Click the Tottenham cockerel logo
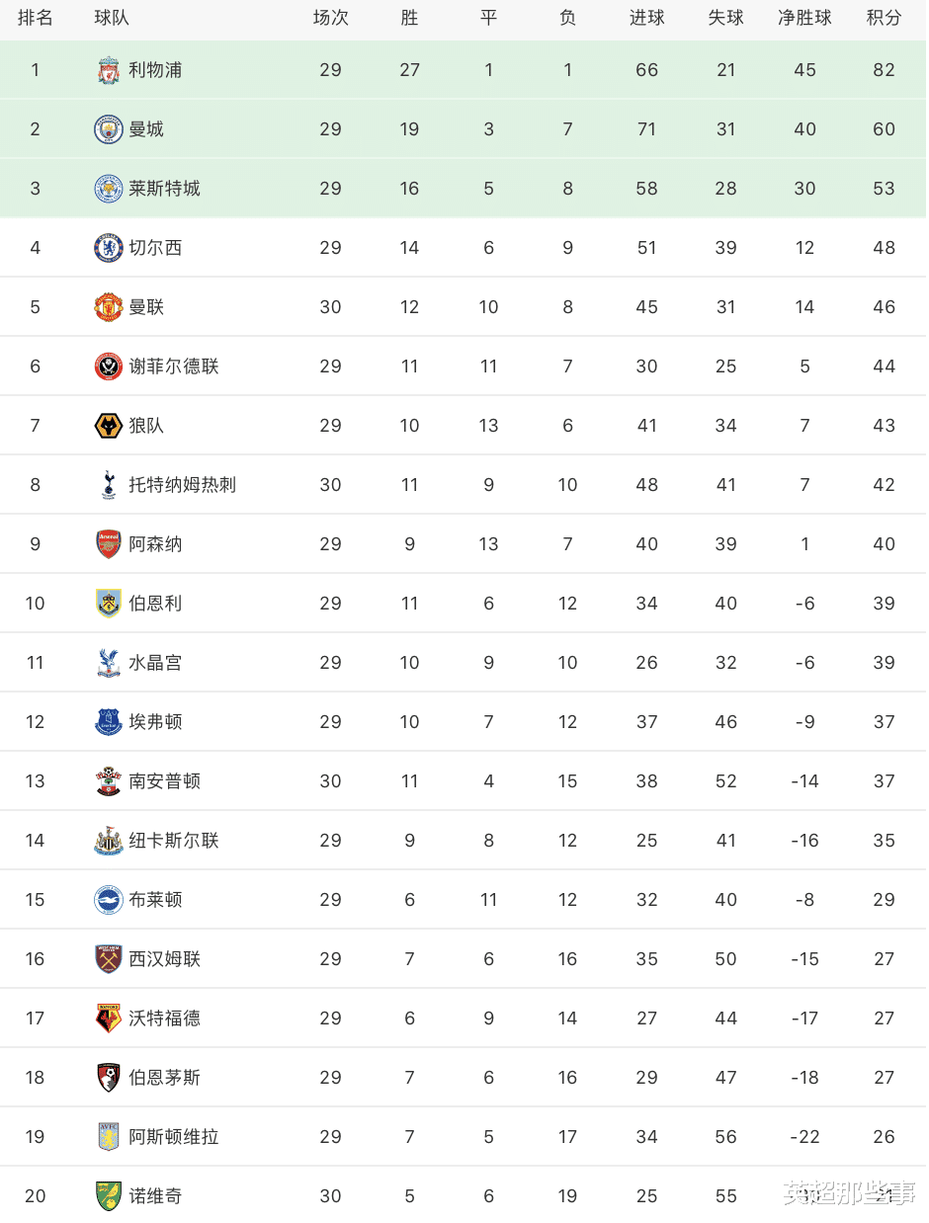Image resolution: width=929 pixels, height=1223 pixels. tap(108, 485)
